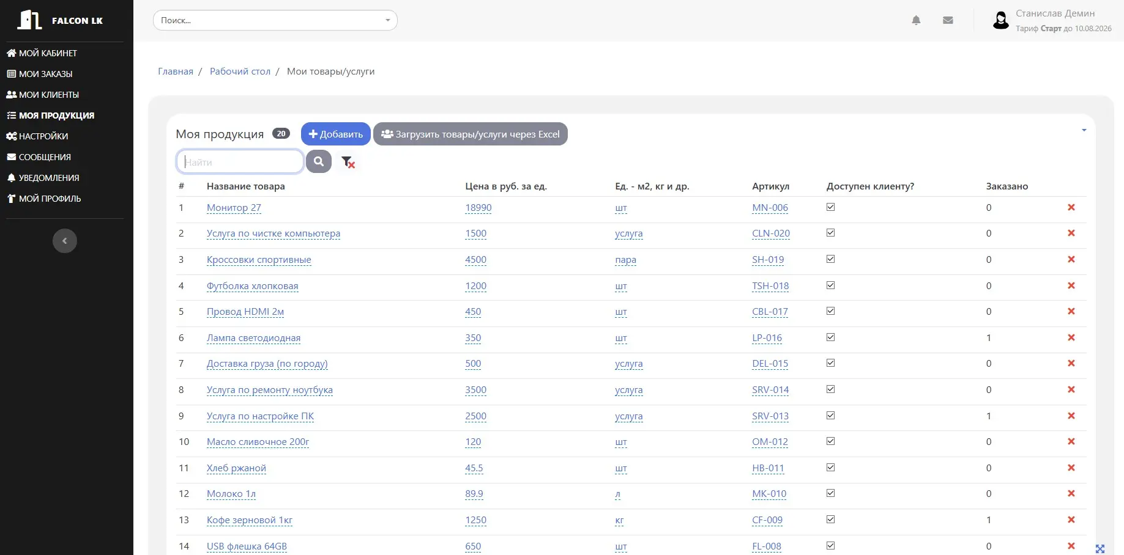
Task: Delete row Монитор 27 with red cross
Action: (x=1071, y=207)
